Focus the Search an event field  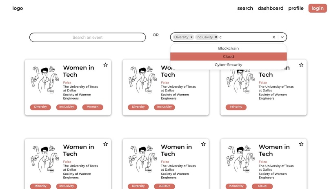[x=87, y=37]
